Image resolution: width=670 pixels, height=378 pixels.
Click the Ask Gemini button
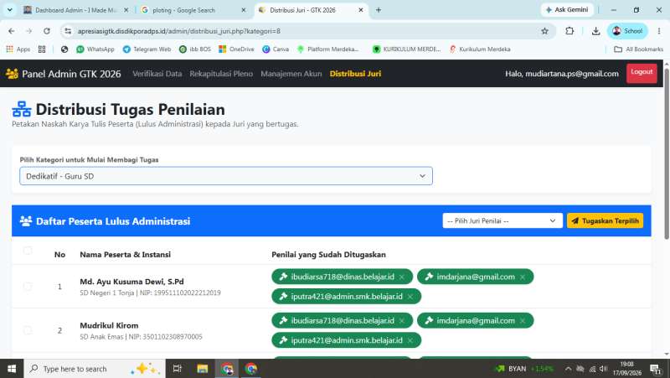(567, 10)
